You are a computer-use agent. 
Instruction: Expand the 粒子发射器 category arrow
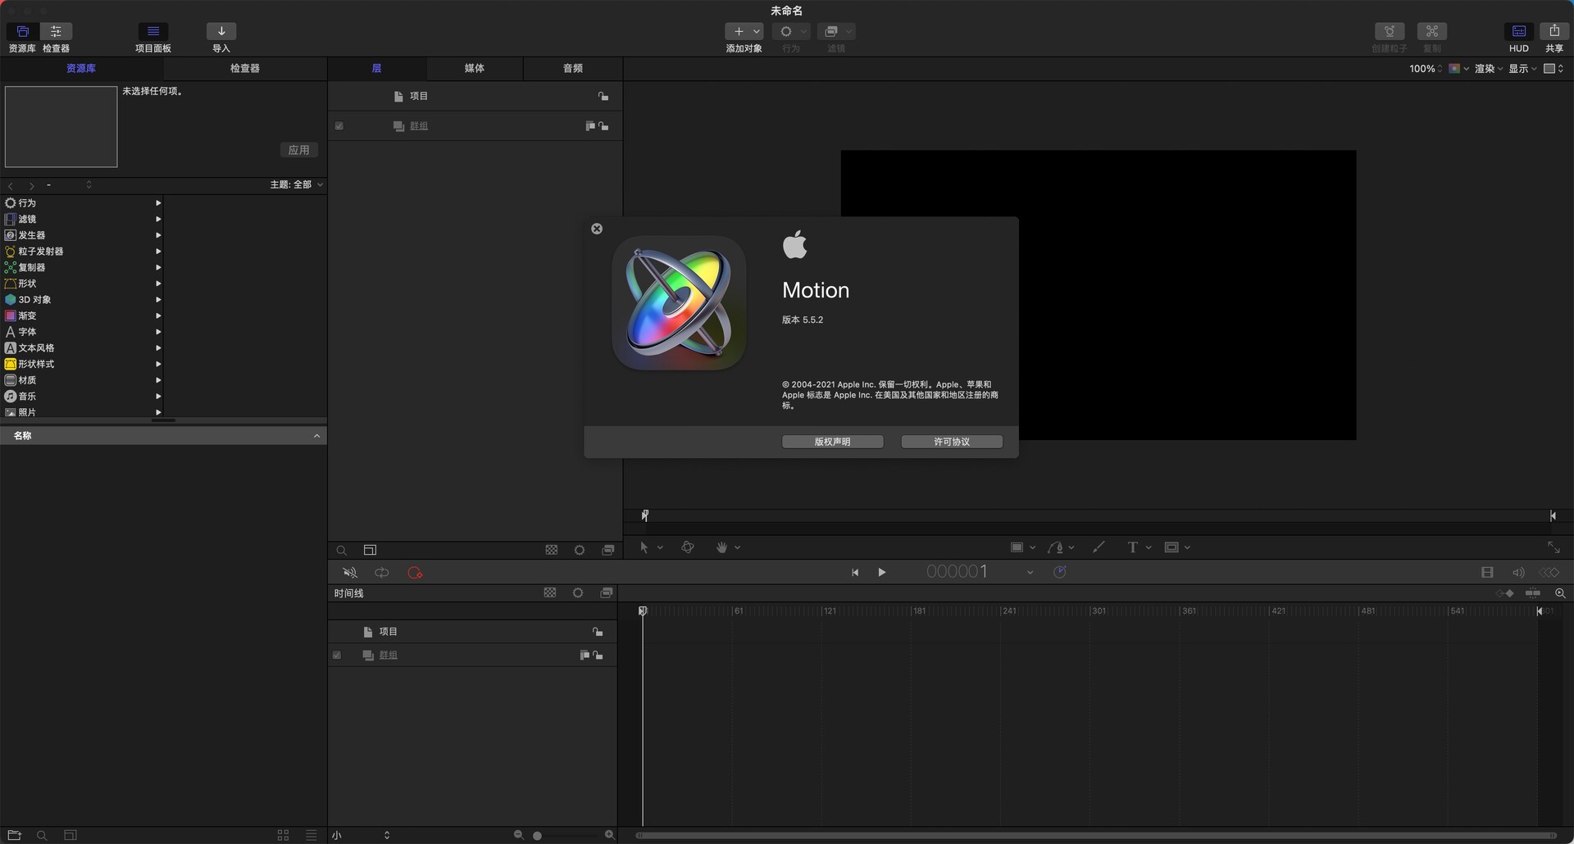(x=158, y=252)
